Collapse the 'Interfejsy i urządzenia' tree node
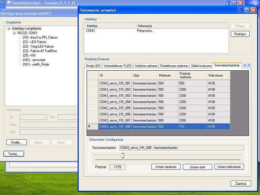 pos(9,28)
